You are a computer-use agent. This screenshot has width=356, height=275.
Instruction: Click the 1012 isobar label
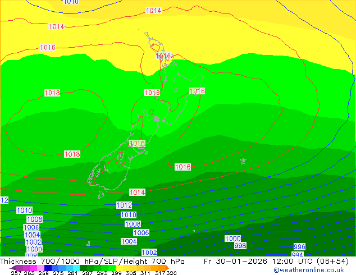click(124, 205)
